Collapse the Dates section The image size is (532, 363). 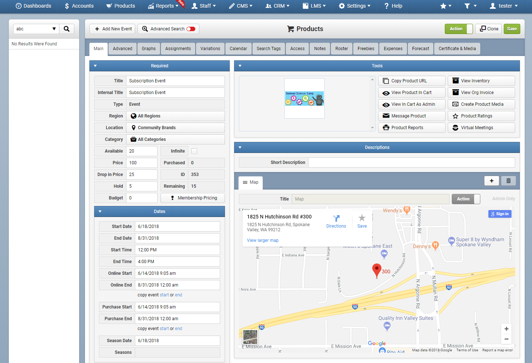pyautogui.click(x=100, y=212)
